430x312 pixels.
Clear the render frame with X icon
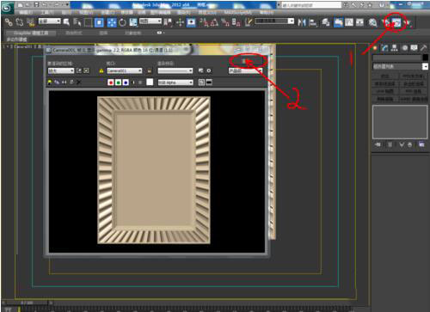78,83
